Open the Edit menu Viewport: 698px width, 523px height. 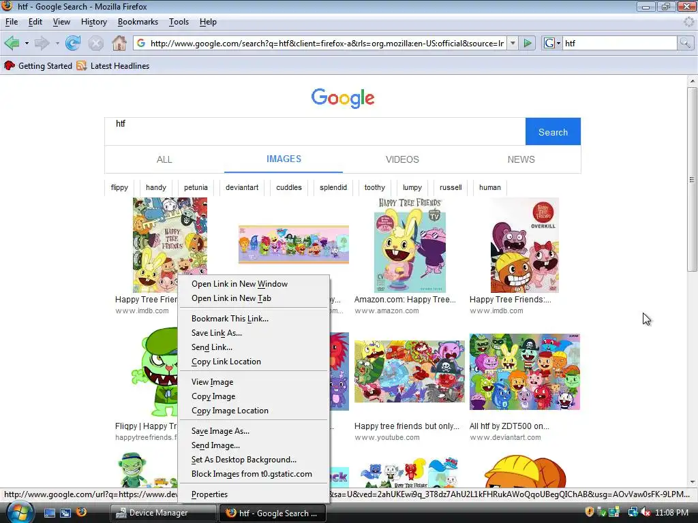pos(35,22)
